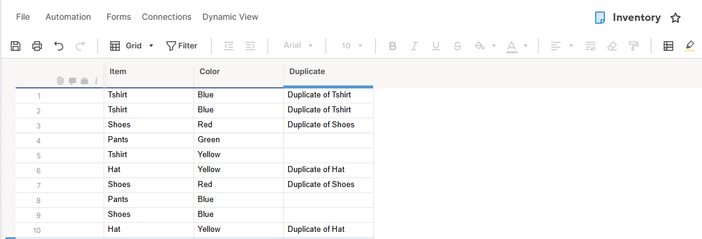Image resolution: width=702 pixels, height=239 pixels.
Task: Click the proofs column icon
Action: point(84,81)
